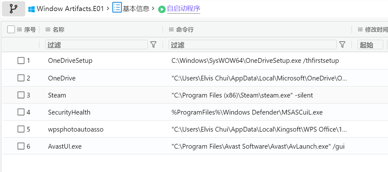388x172 pixels.
Task: Select the AvastUI.exe name cell
Action: click(65, 146)
